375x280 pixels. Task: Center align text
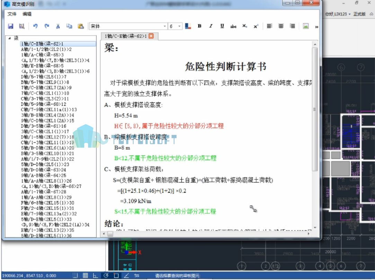(x=281, y=26)
